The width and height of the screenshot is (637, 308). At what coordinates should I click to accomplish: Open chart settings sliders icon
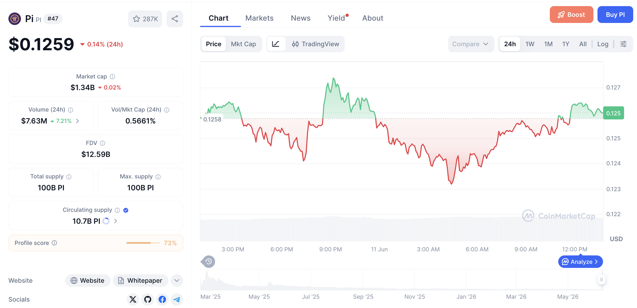pyautogui.click(x=623, y=44)
